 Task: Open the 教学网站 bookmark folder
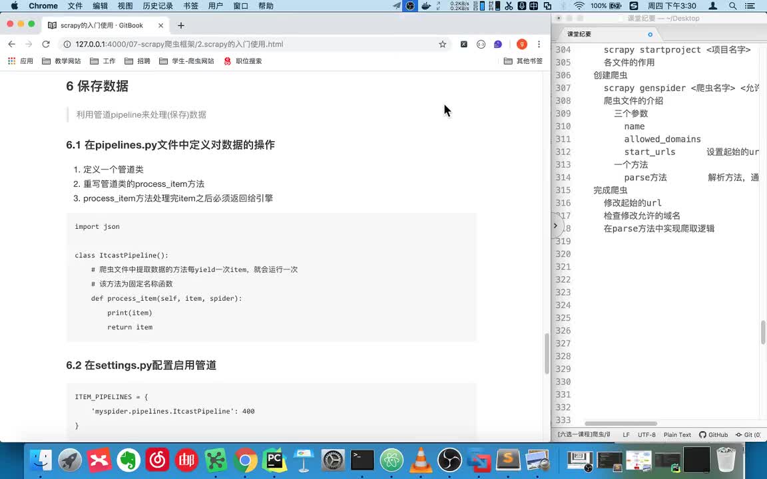click(x=62, y=61)
